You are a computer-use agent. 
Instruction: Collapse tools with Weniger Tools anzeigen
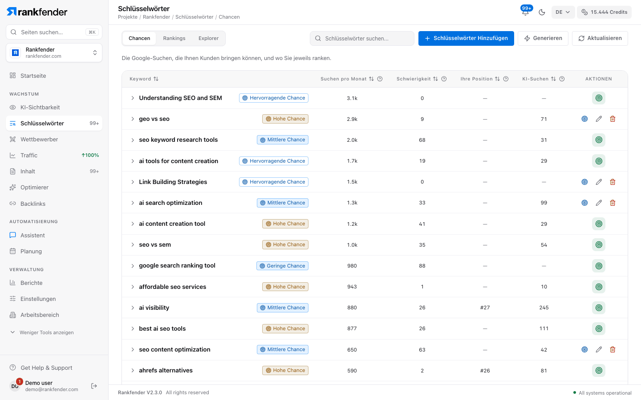[42, 332]
